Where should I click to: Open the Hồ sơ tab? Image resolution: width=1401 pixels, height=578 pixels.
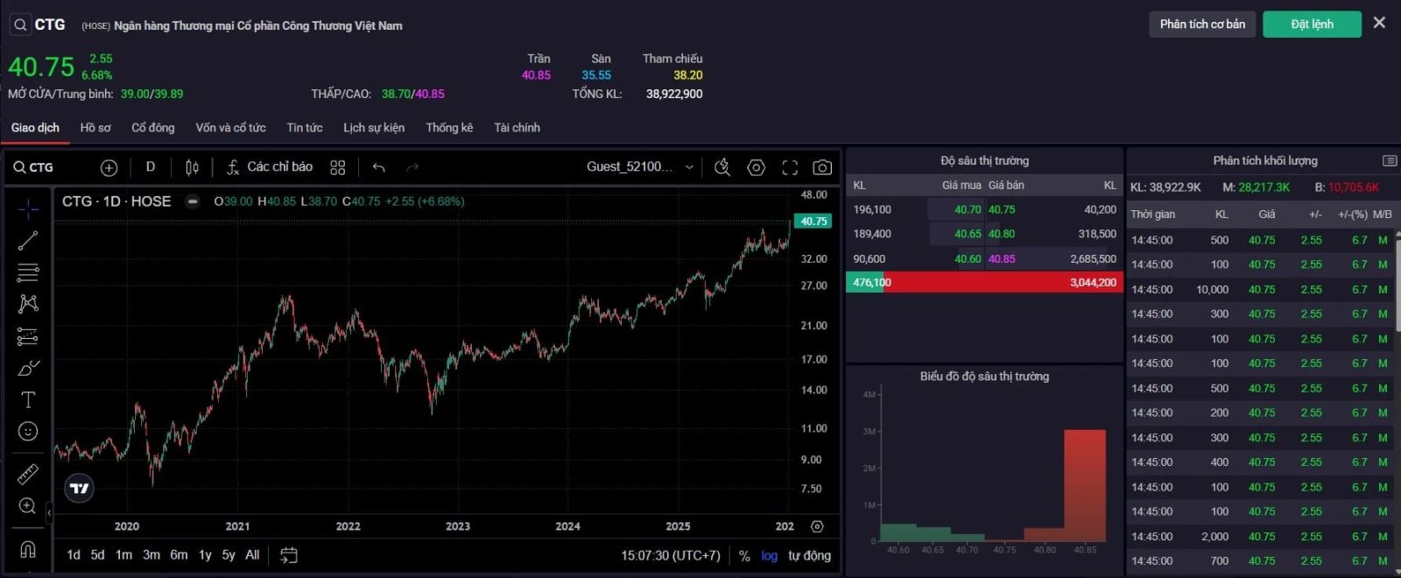pos(95,128)
